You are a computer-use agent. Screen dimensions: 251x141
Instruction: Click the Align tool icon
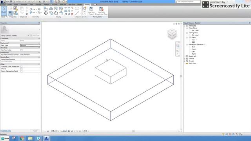[46, 9]
